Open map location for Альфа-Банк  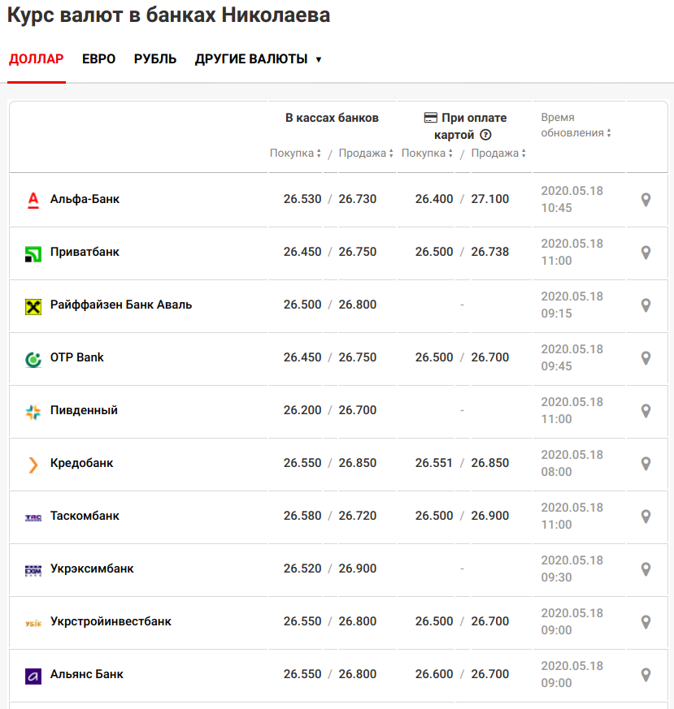[x=646, y=200]
